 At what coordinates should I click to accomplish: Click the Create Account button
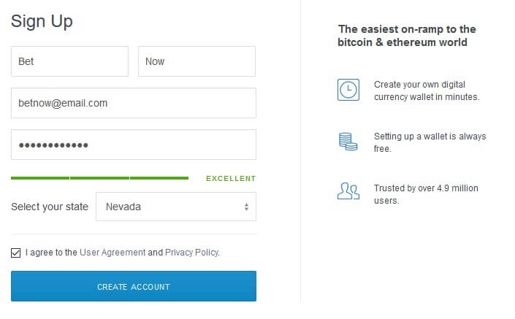point(134,286)
